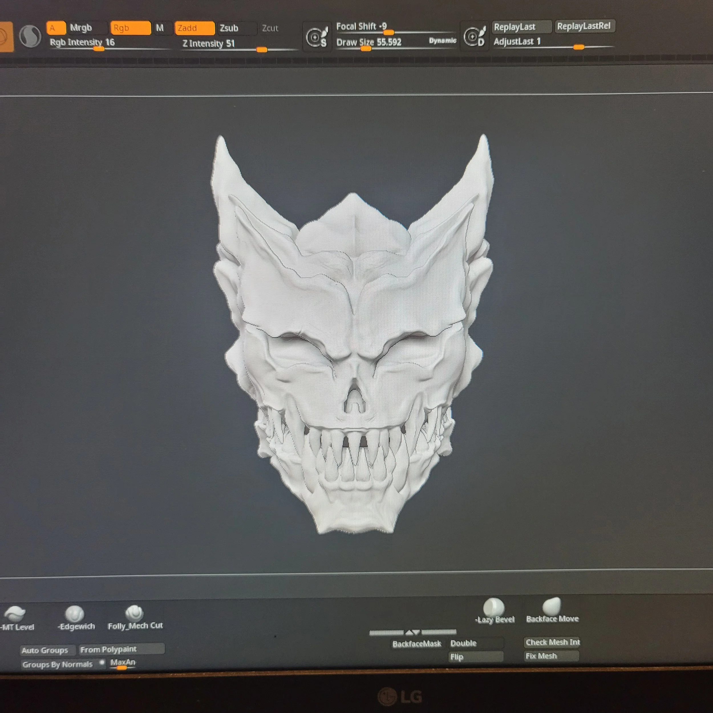The width and height of the screenshot is (713, 713).
Task: Select the Backface Move brush icon
Action: pyautogui.click(x=552, y=606)
